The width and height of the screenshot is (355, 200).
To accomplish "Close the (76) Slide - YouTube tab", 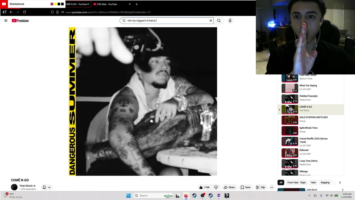I will point(130,4).
